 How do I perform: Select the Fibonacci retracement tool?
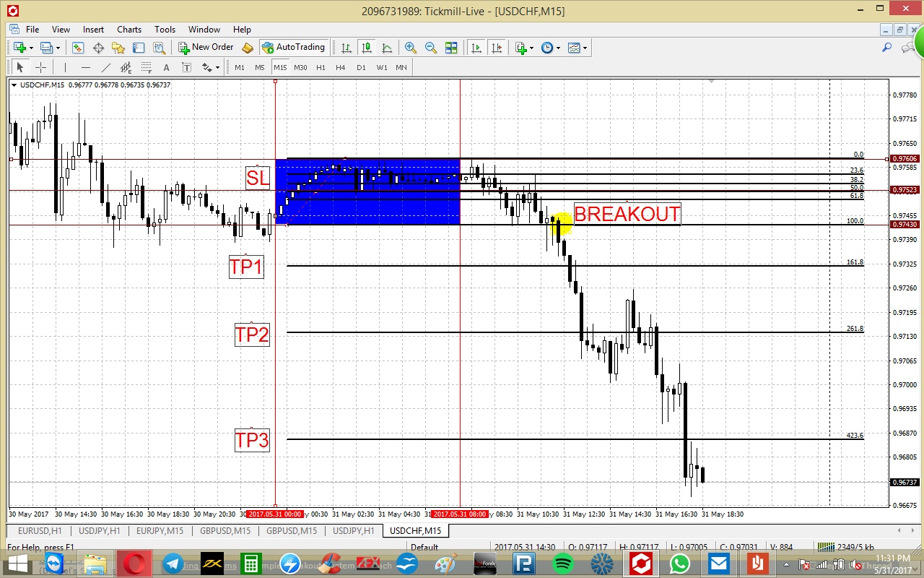point(147,67)
